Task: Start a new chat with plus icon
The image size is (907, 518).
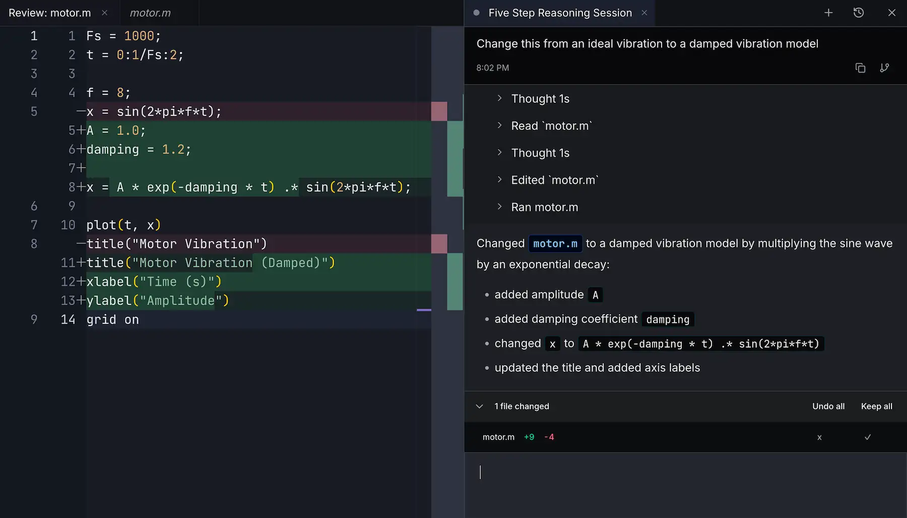Action: point(828,13)
